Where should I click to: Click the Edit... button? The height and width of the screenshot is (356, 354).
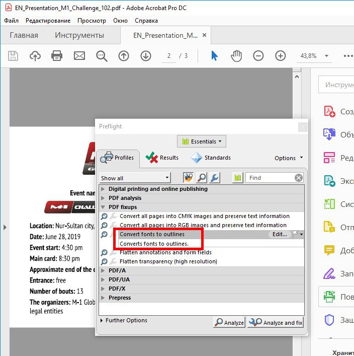coord(280,234)
